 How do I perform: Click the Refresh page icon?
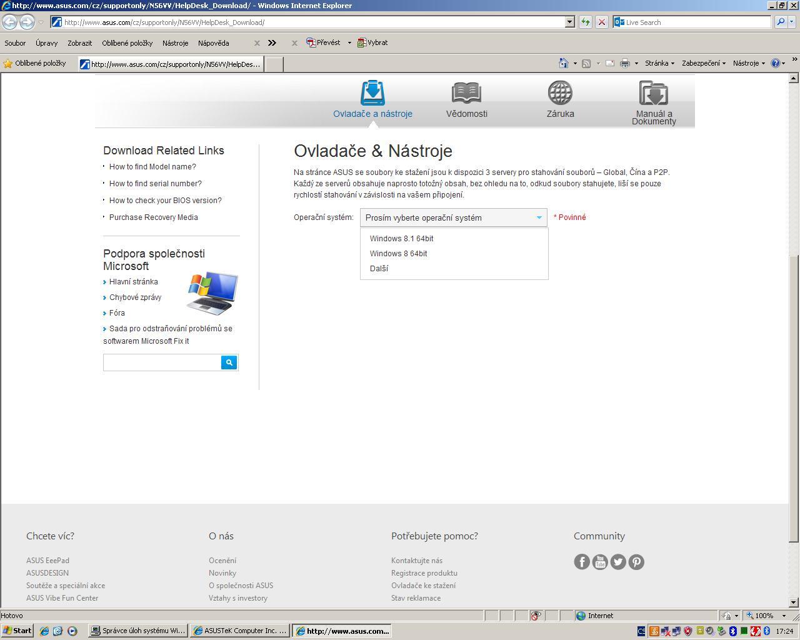pos(585,22)
